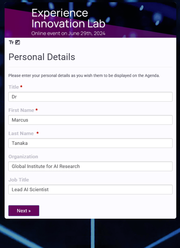
Task: Edit the Organization input box
Action: (90, 166)
